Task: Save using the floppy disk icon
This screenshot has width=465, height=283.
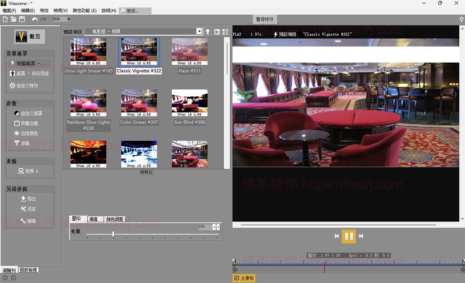Action: click(22, 19)
